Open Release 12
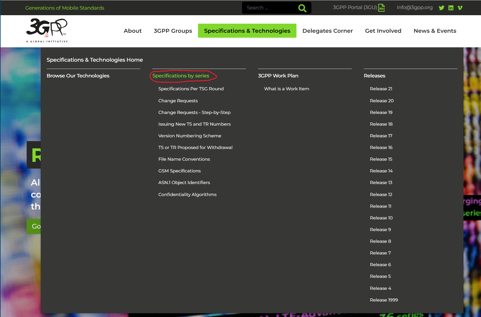Viewport: 481px width, 317px height. (x=381, y=195)
